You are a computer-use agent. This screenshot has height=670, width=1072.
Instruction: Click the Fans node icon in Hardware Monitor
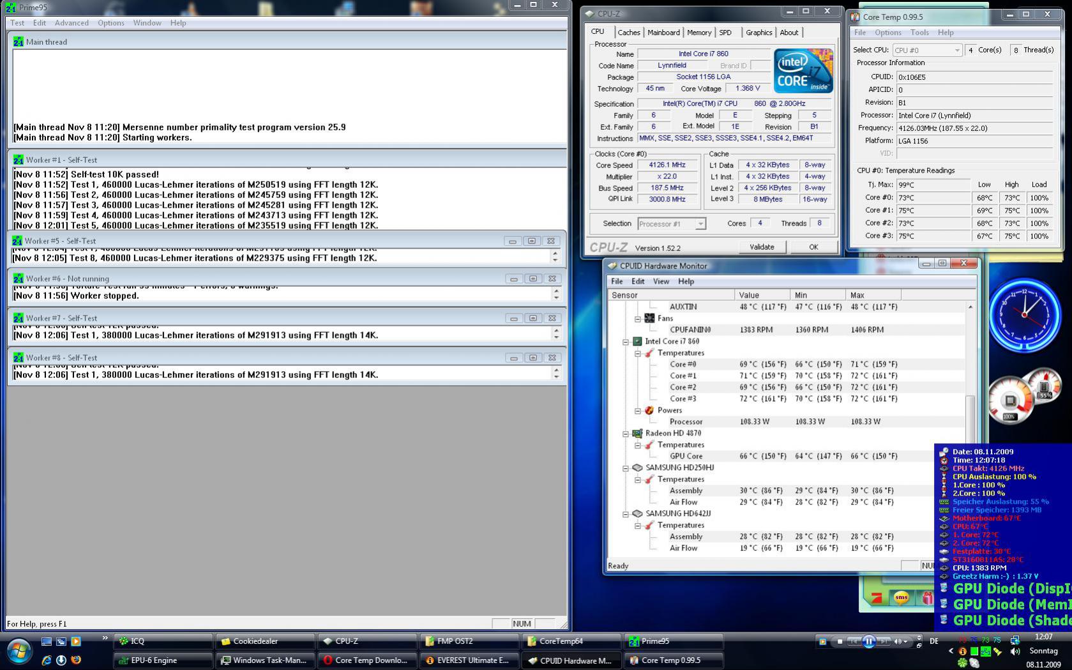pos(649,318)
